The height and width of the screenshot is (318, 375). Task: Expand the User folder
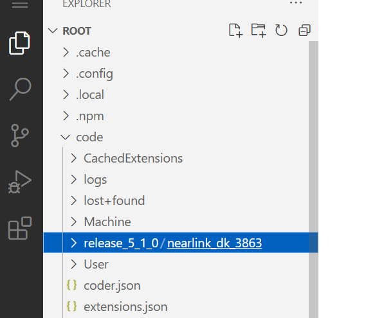point(74,264)
